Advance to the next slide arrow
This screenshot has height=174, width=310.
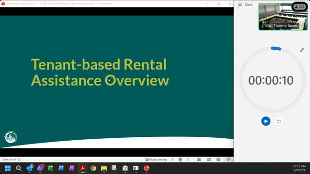(187, 159)
